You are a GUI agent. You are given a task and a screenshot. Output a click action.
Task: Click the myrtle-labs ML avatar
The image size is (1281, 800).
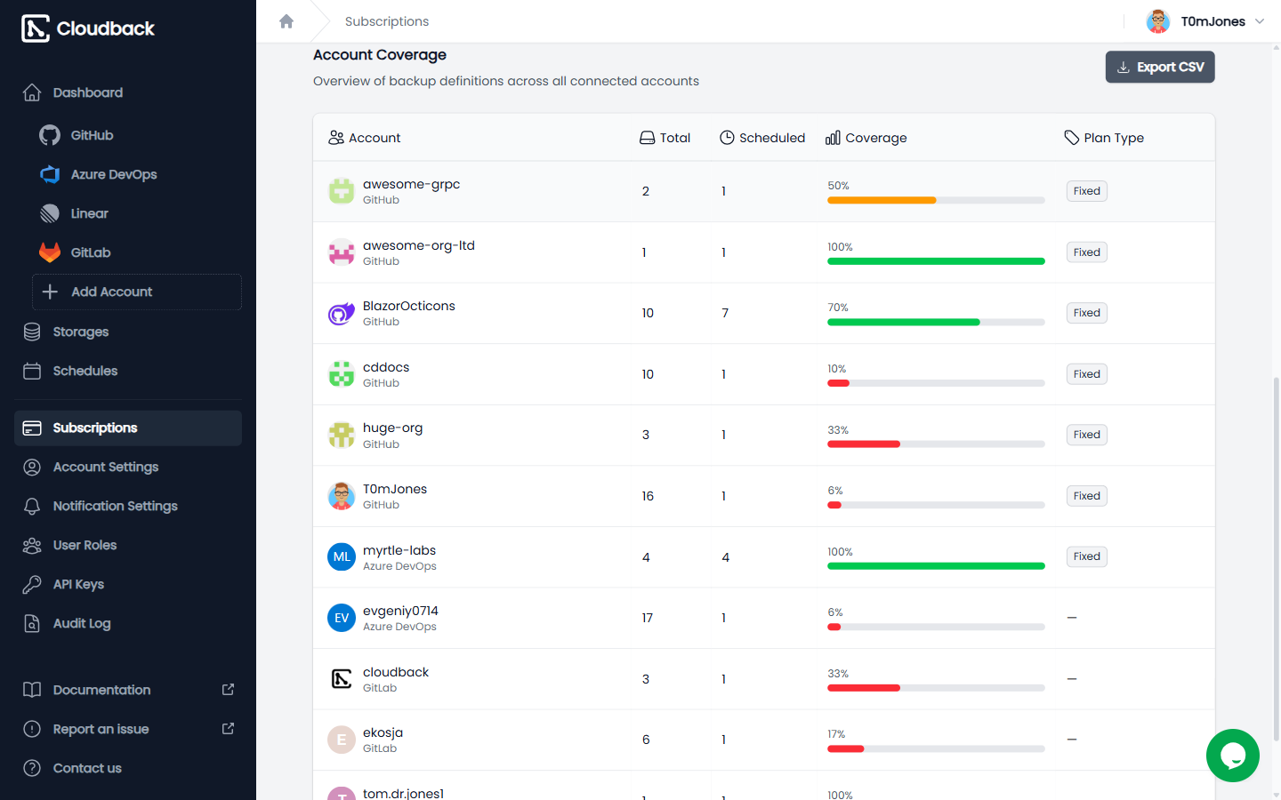click(342, 557)
